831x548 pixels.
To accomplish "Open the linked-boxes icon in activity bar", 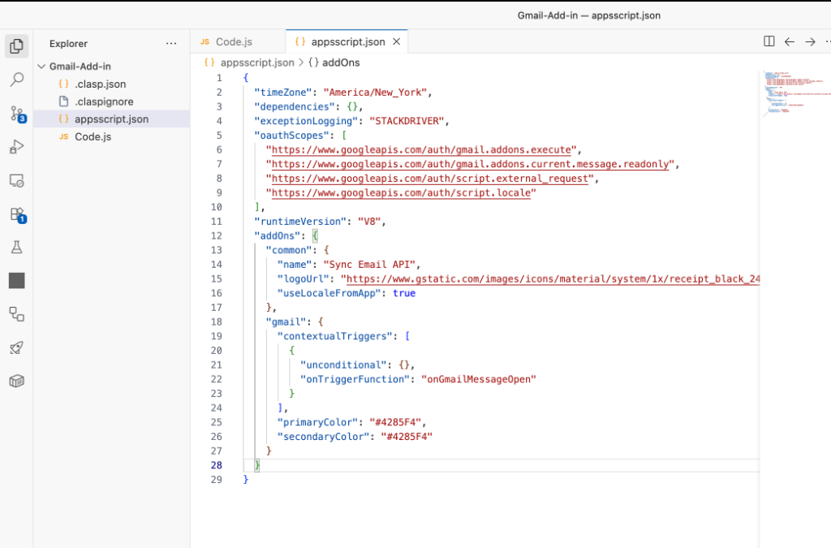I will pyautogui.click(x=16, y=314).
